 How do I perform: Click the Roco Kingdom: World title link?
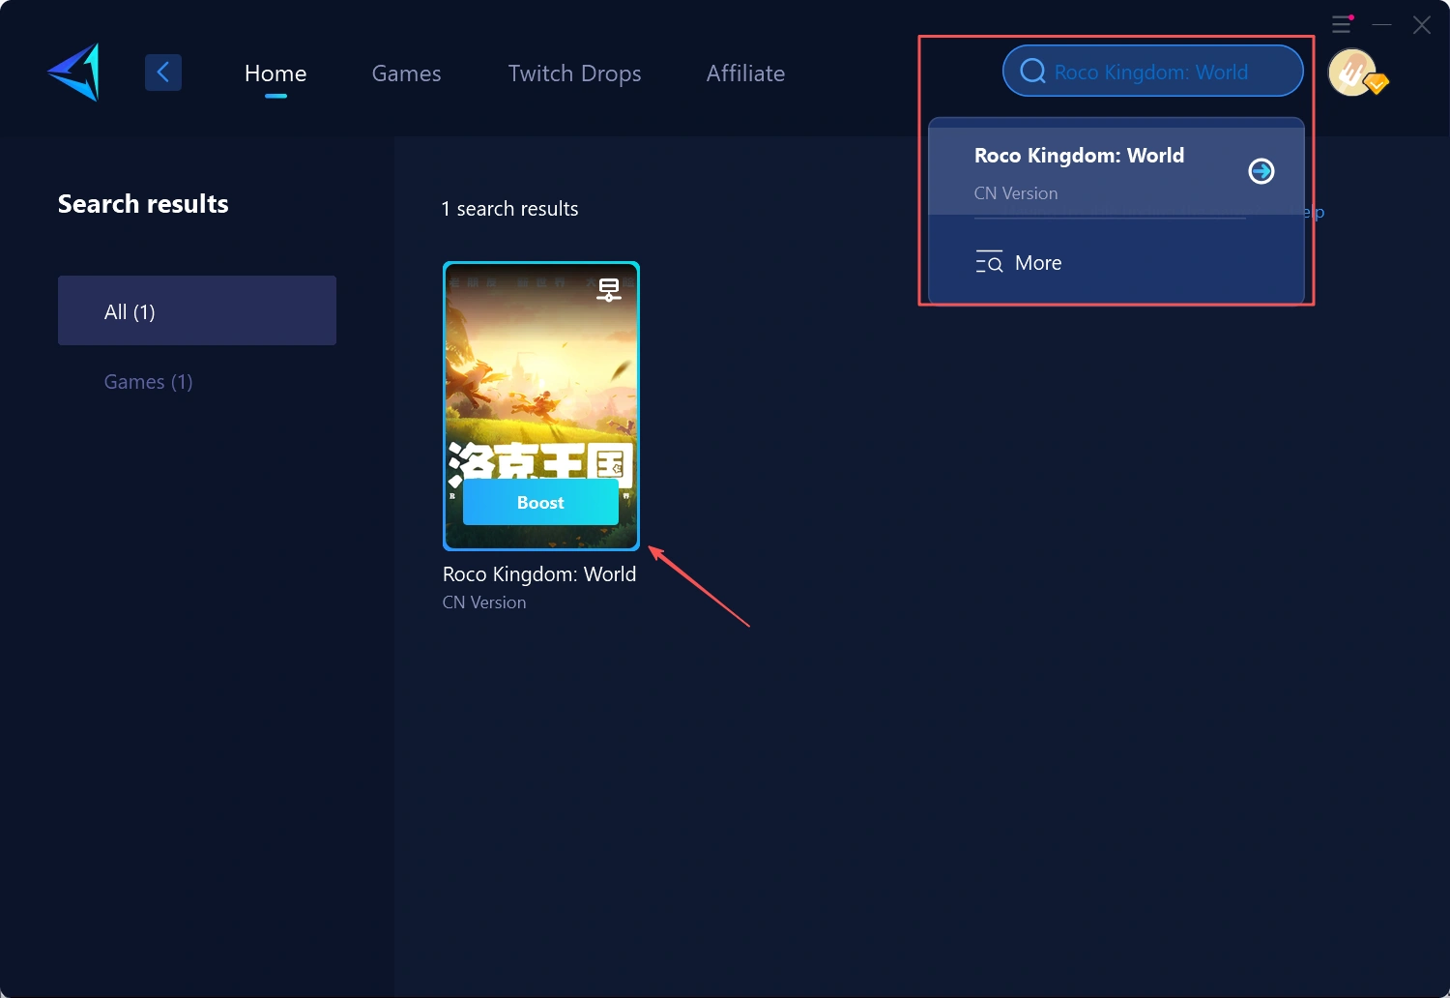pyautogui.click(x=538, y=573)
